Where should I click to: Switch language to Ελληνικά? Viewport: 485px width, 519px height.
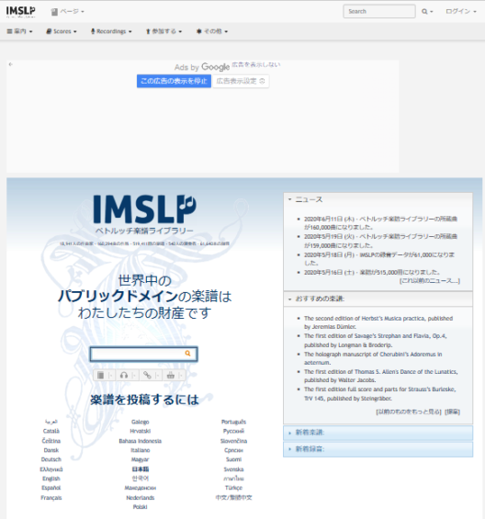tap(51, 469)
